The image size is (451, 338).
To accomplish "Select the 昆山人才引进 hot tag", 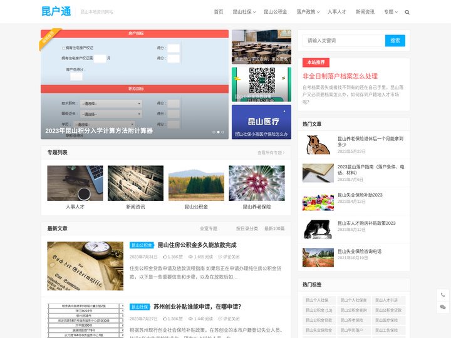I will click(x=388, y=300).
